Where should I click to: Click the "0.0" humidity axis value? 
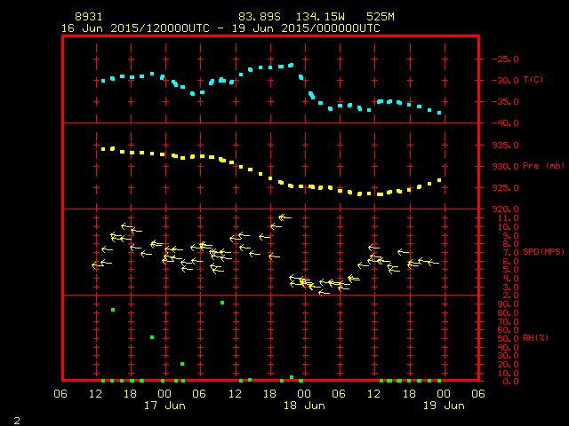point(510,382)
